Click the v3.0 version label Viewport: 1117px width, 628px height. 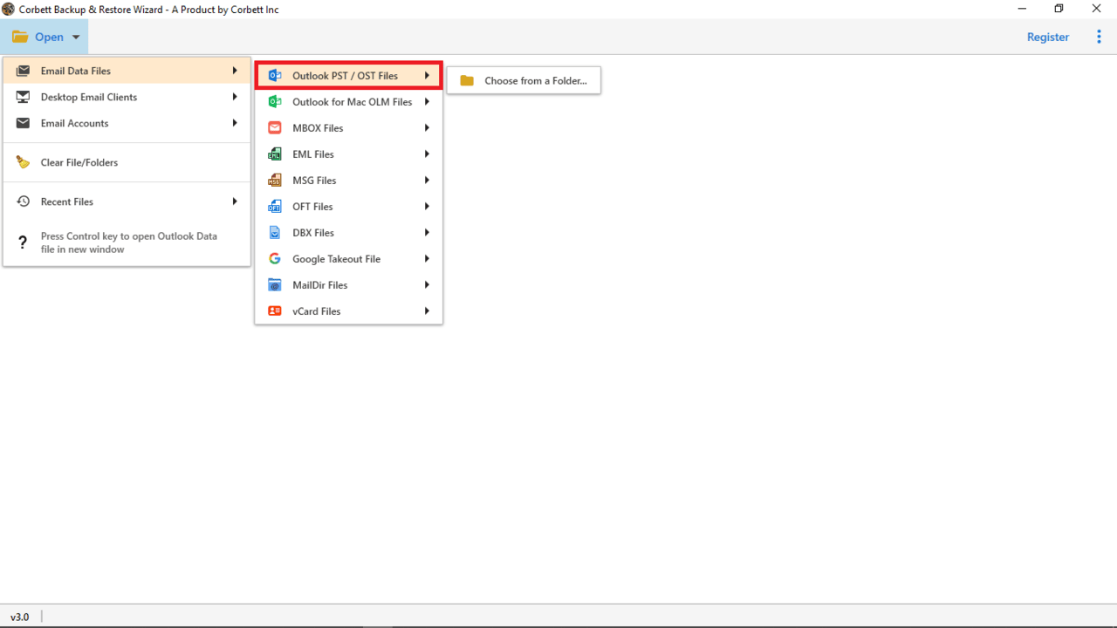(x=19, y=617)
